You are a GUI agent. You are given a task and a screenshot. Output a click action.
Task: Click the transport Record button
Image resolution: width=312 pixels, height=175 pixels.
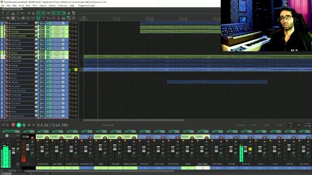(x=13, y=125)
